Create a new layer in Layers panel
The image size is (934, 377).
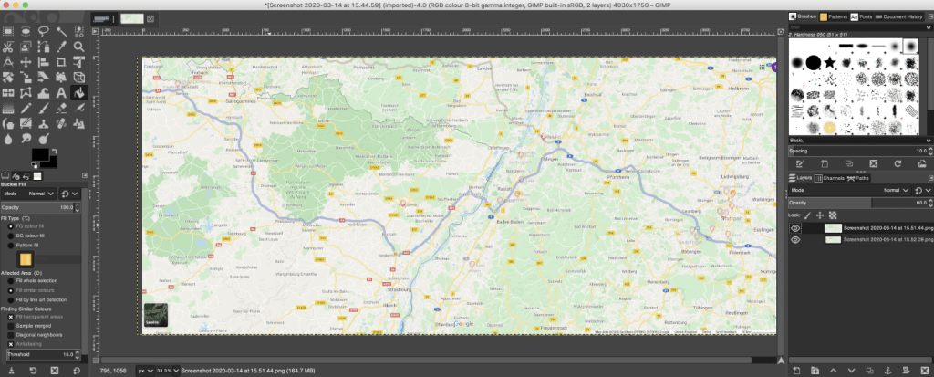796,371
